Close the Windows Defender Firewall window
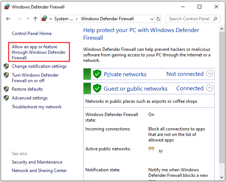The image size is (226, 182). [216, 7]
